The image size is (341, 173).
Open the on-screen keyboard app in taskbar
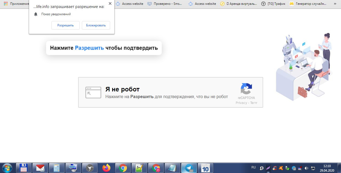(73, 168)
